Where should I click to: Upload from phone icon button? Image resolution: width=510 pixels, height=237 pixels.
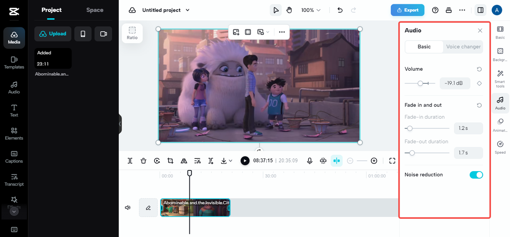pos(83,34)
